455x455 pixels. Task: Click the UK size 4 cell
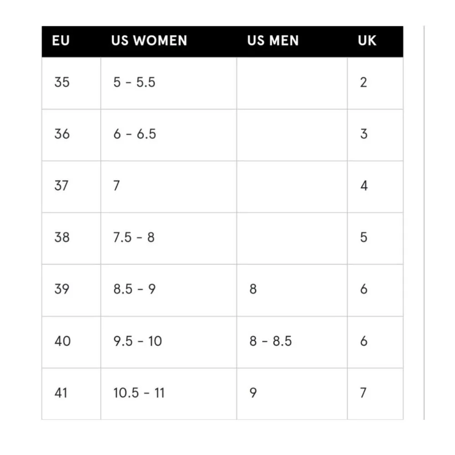(364, 186)
